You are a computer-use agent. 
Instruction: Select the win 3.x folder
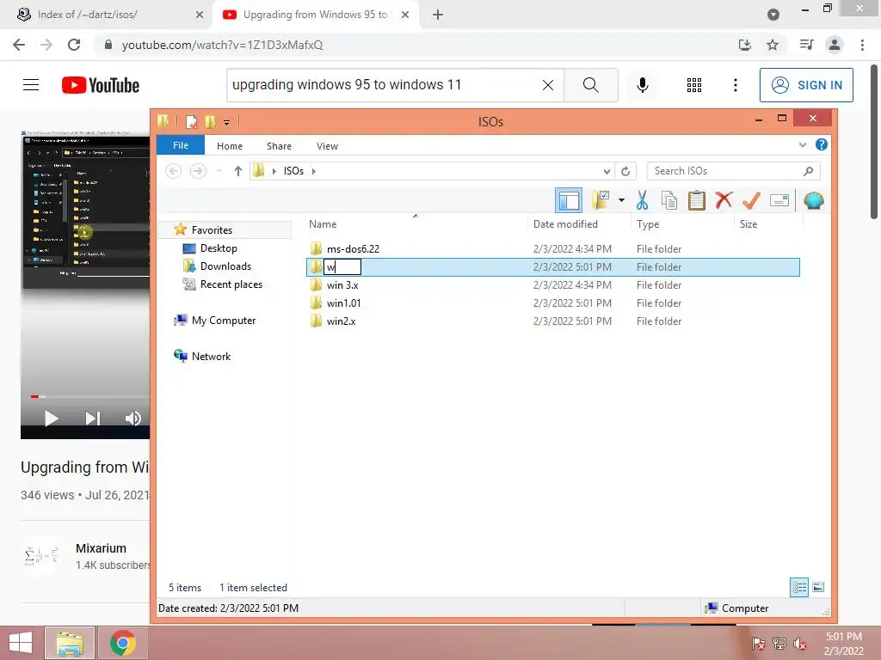pos(342,285)
